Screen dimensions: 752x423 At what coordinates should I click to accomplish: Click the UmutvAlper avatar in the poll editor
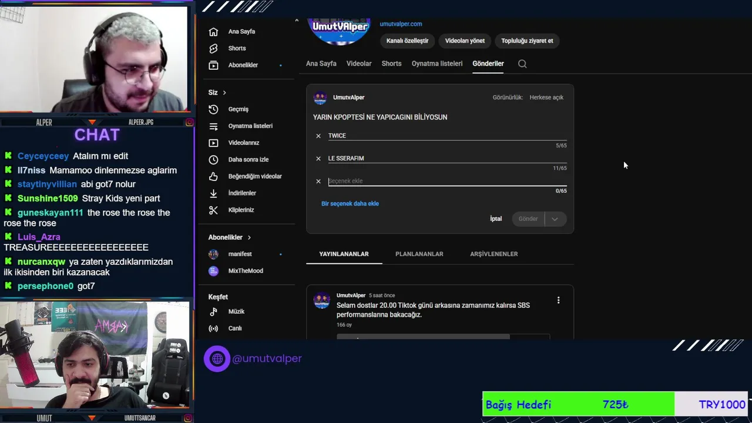click(320, 98)
